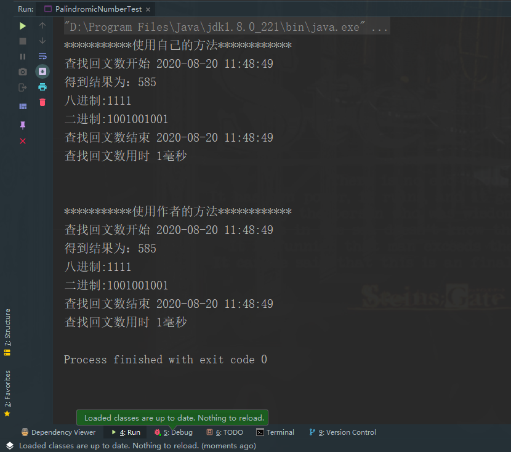Close the run panel with red X
This screenshot has width=511, height=452.
[23, 141]
